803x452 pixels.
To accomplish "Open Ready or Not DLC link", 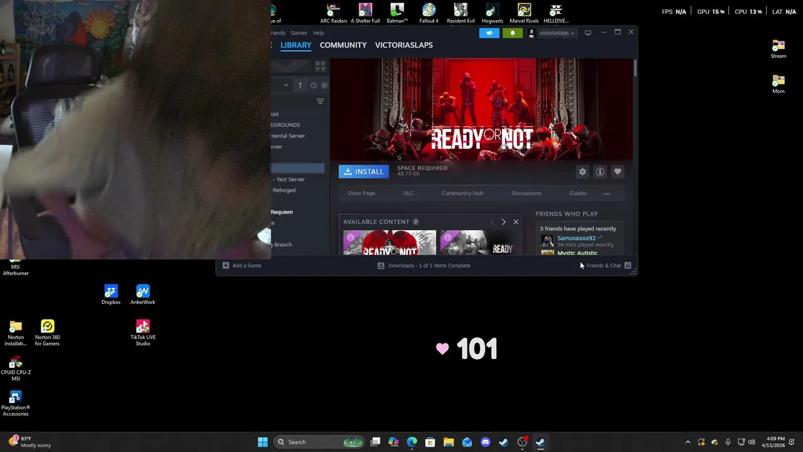I will pos(408,193).
